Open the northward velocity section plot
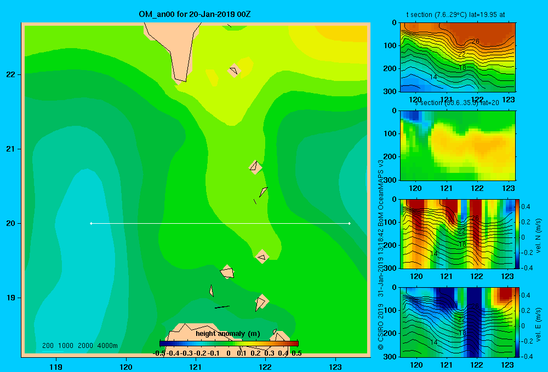Viewport: 548px width, 372px height. pos(458,234)
